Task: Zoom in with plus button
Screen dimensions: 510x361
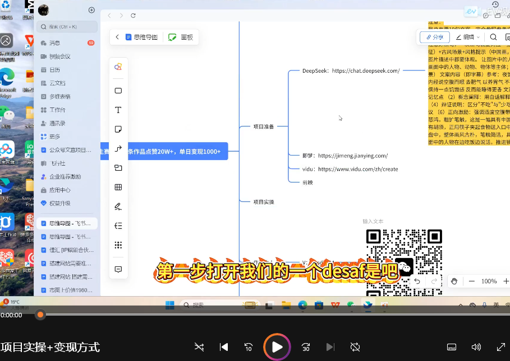Action: click(x=506, y=281)
